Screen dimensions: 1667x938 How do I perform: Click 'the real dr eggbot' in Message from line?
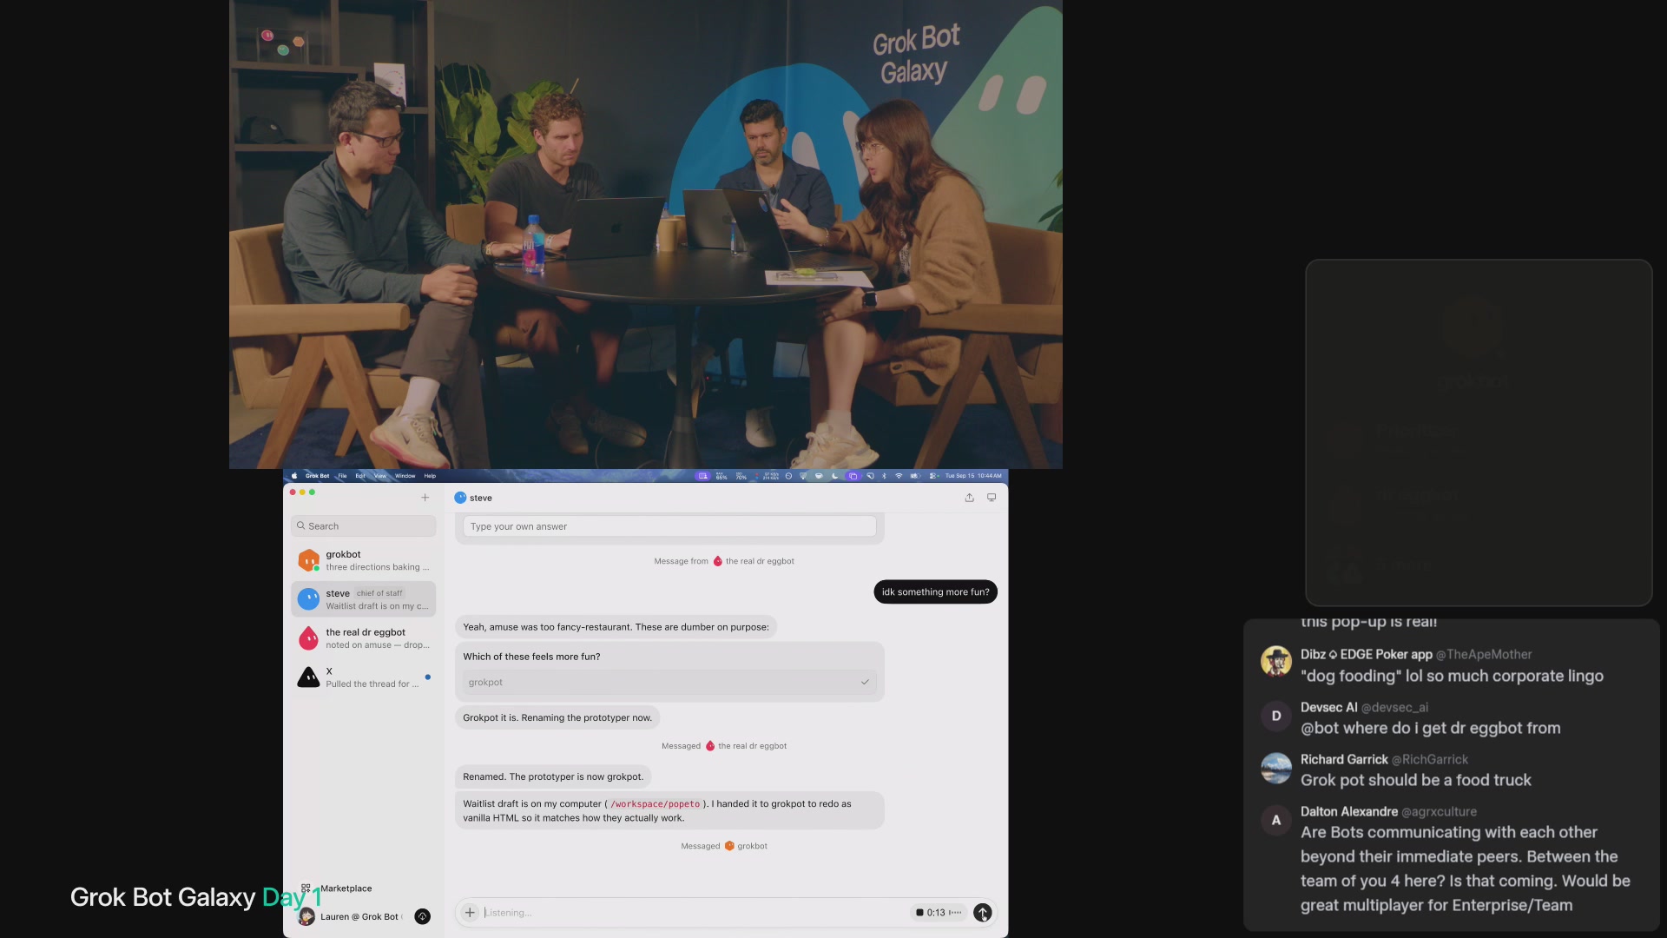[x=760, y=561]
